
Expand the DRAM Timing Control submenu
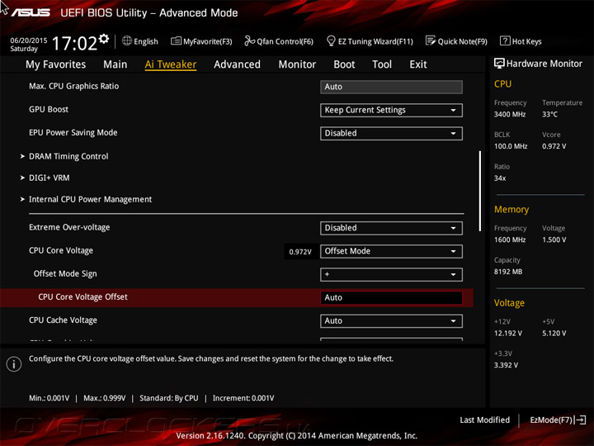pos(68,156)
